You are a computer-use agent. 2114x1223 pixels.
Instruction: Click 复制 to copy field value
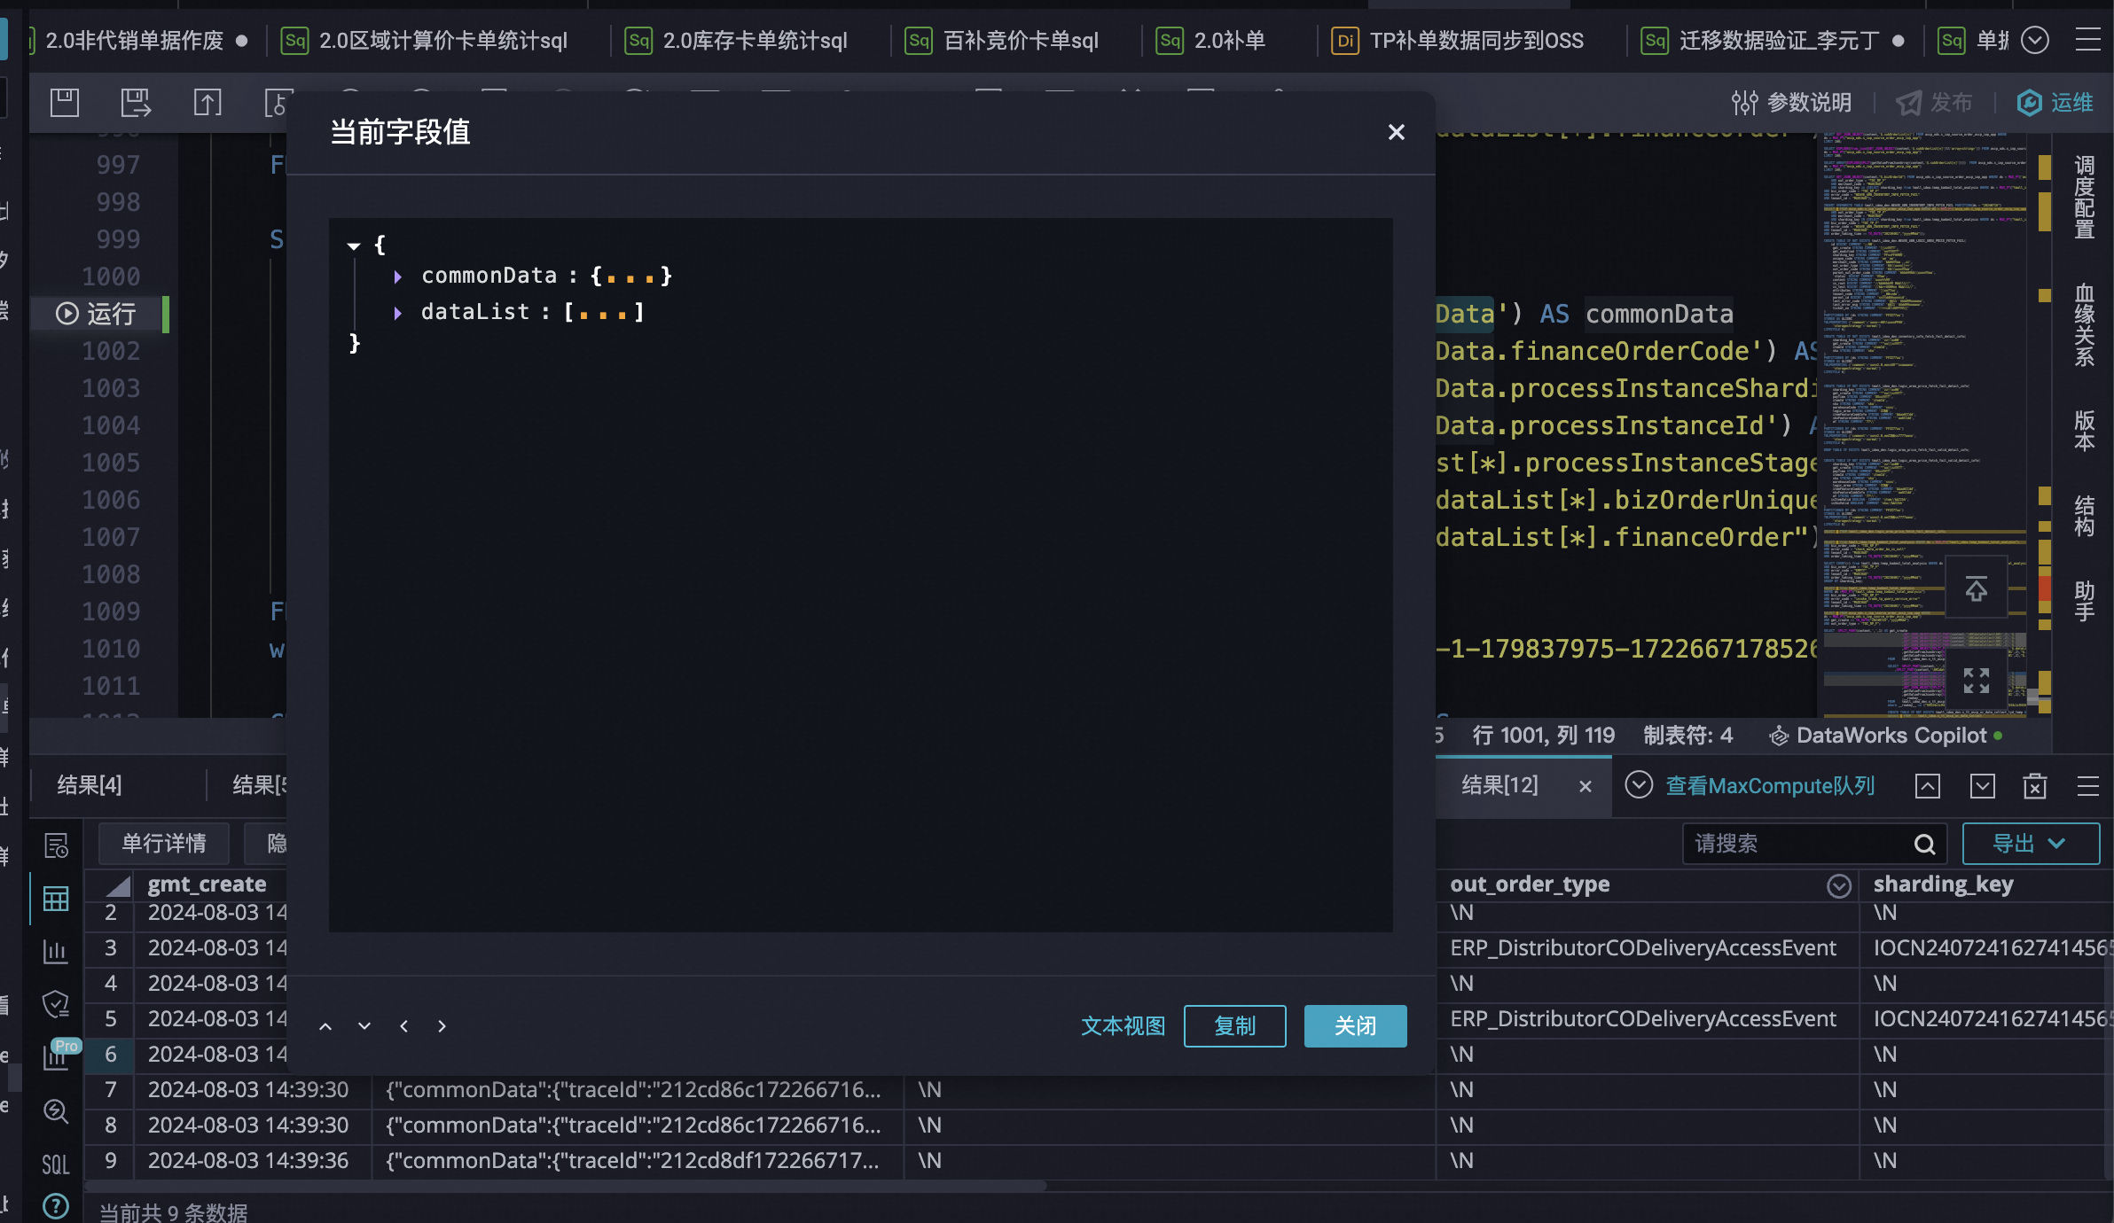[1234, 1026]
